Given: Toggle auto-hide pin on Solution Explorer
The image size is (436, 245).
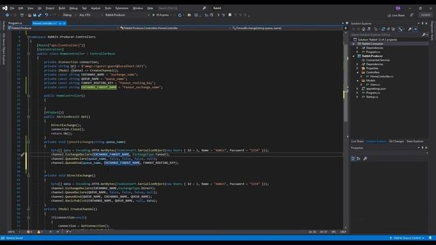Looking at the screenshot, I should pos(422,23).
